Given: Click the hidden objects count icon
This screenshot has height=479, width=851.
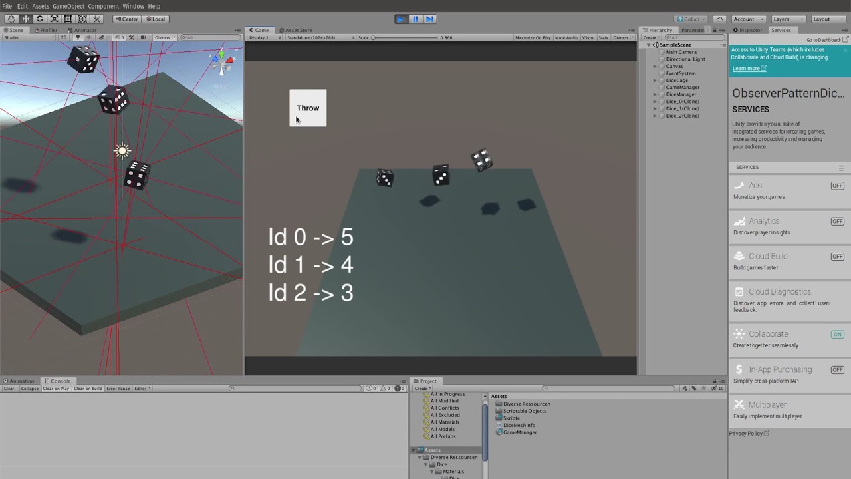Looking at the screenshot, I should 120,37.
